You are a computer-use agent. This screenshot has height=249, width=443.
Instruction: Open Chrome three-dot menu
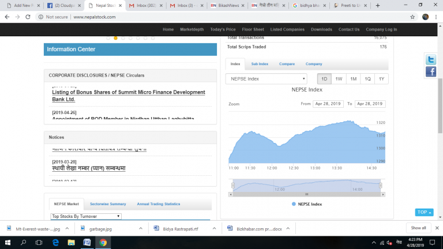tap(436, 17)
